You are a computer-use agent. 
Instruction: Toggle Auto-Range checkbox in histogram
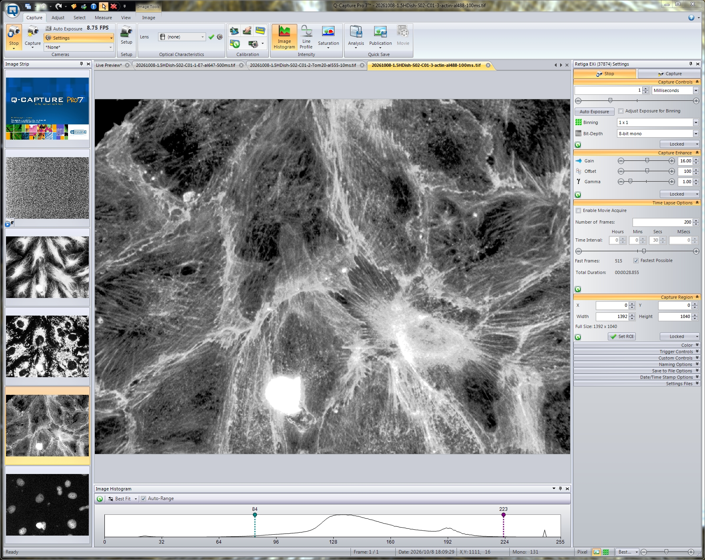(143, 499)
